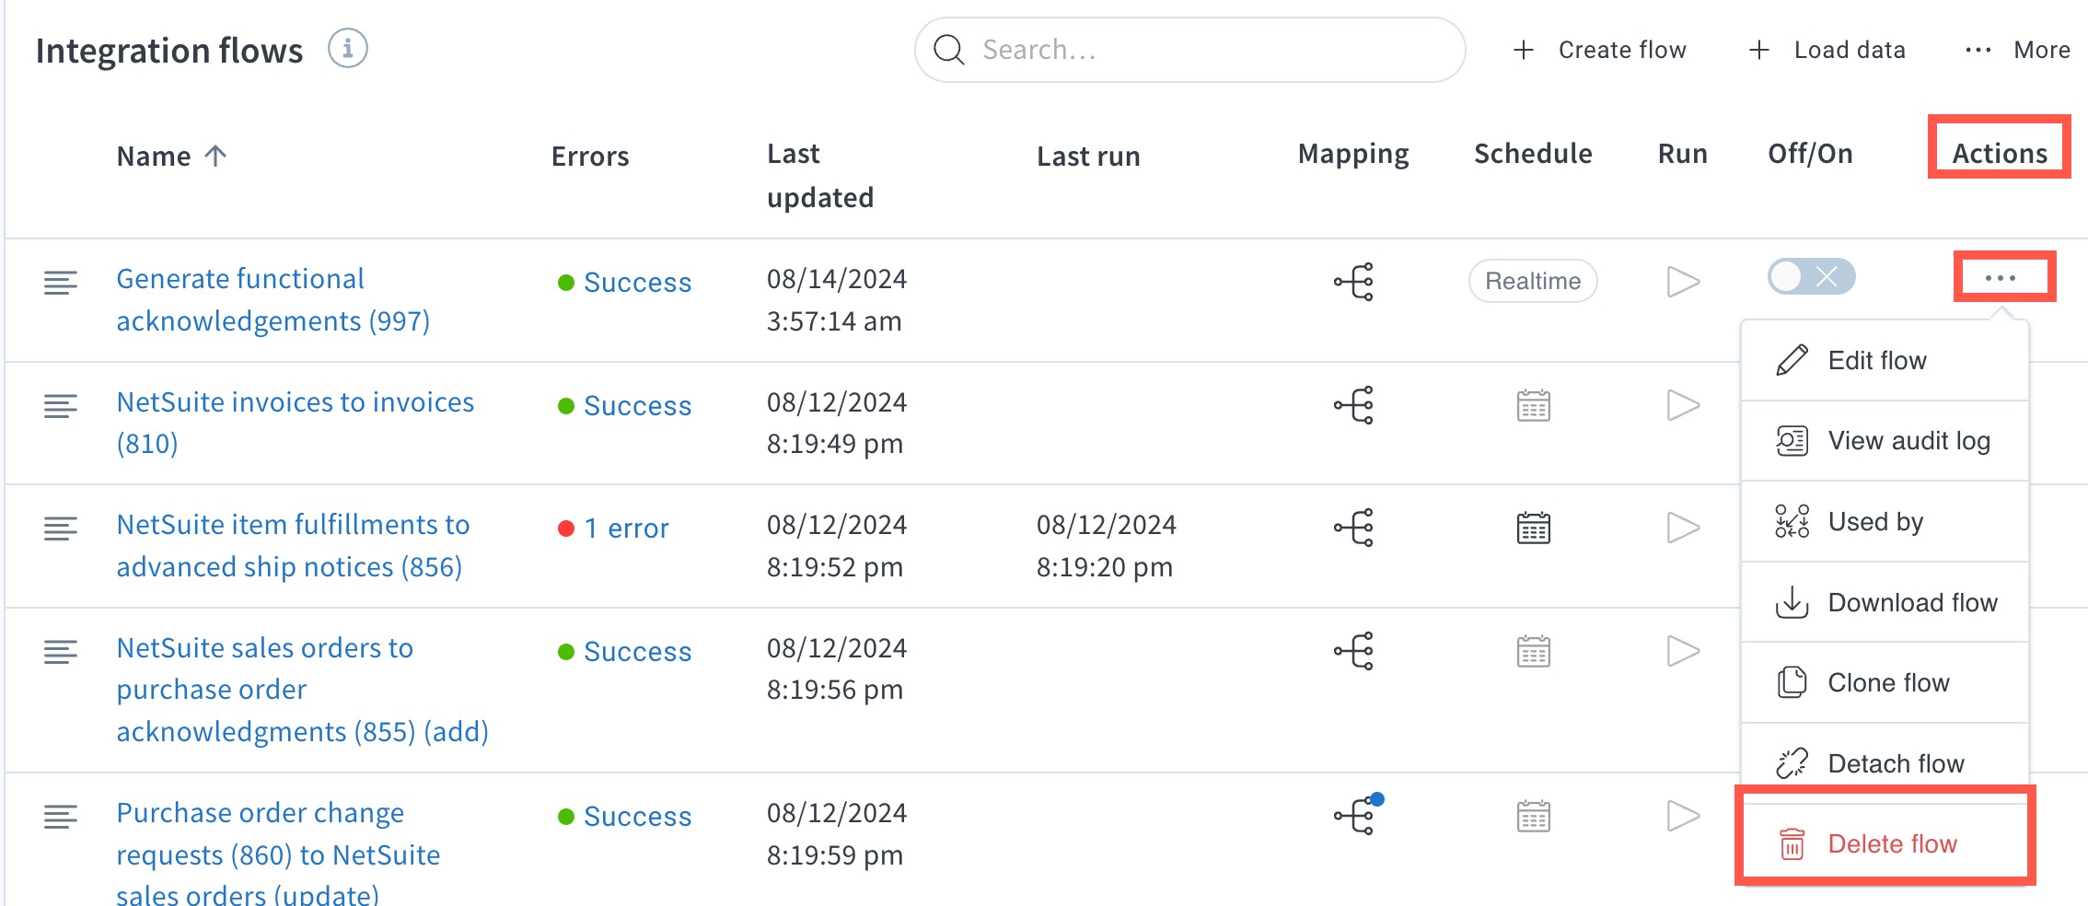Select Delete flow menu item

pyautogui.click(x=1885, y=843)
